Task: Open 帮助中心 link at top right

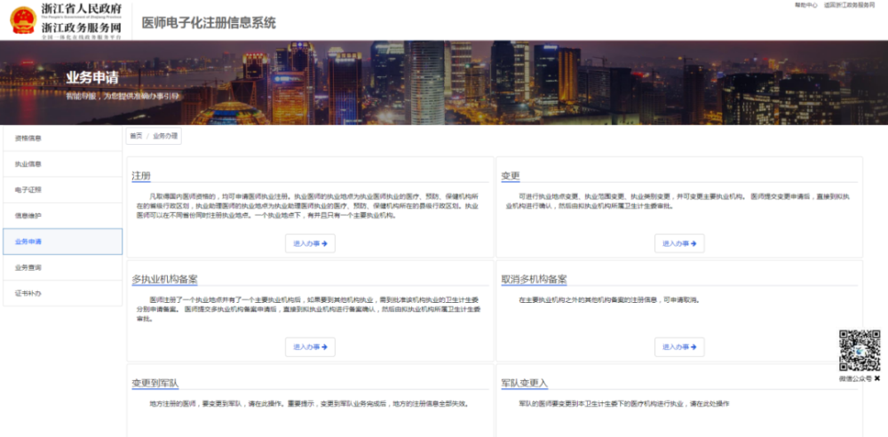Action: 805,5
